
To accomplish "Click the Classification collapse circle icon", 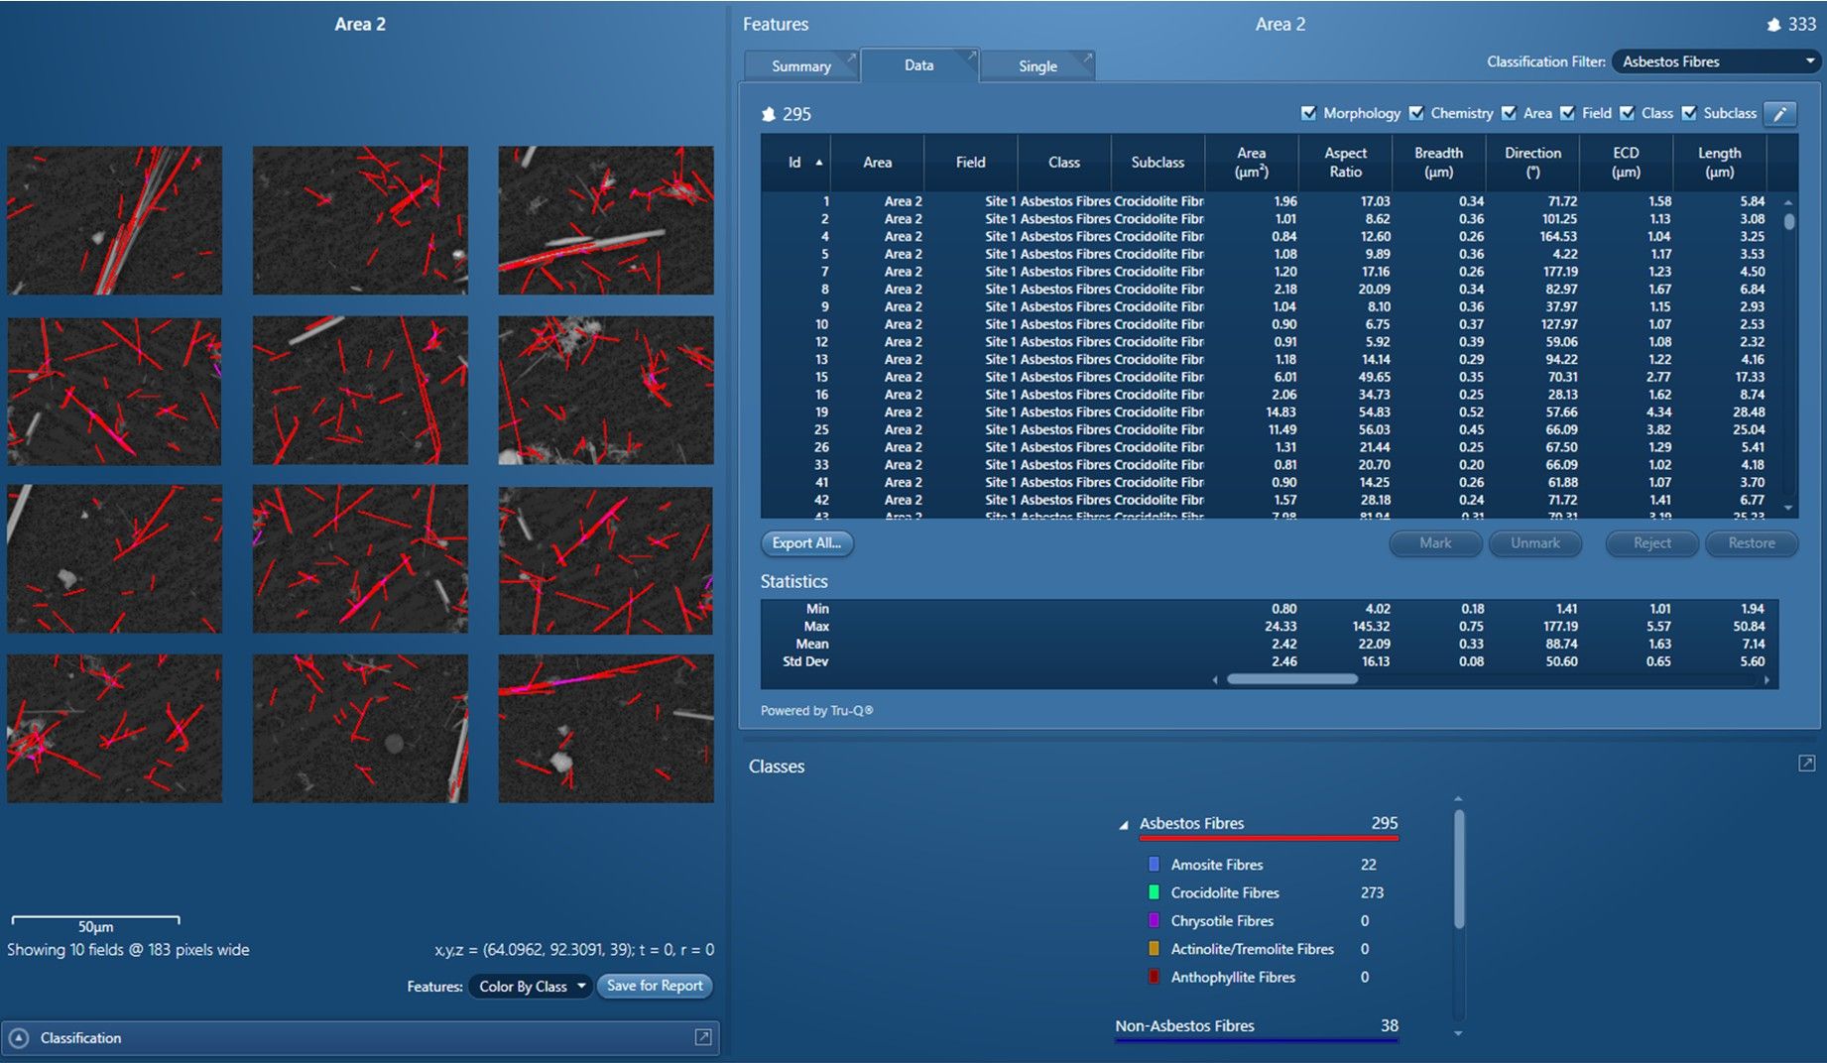I will click(19, 1038).
